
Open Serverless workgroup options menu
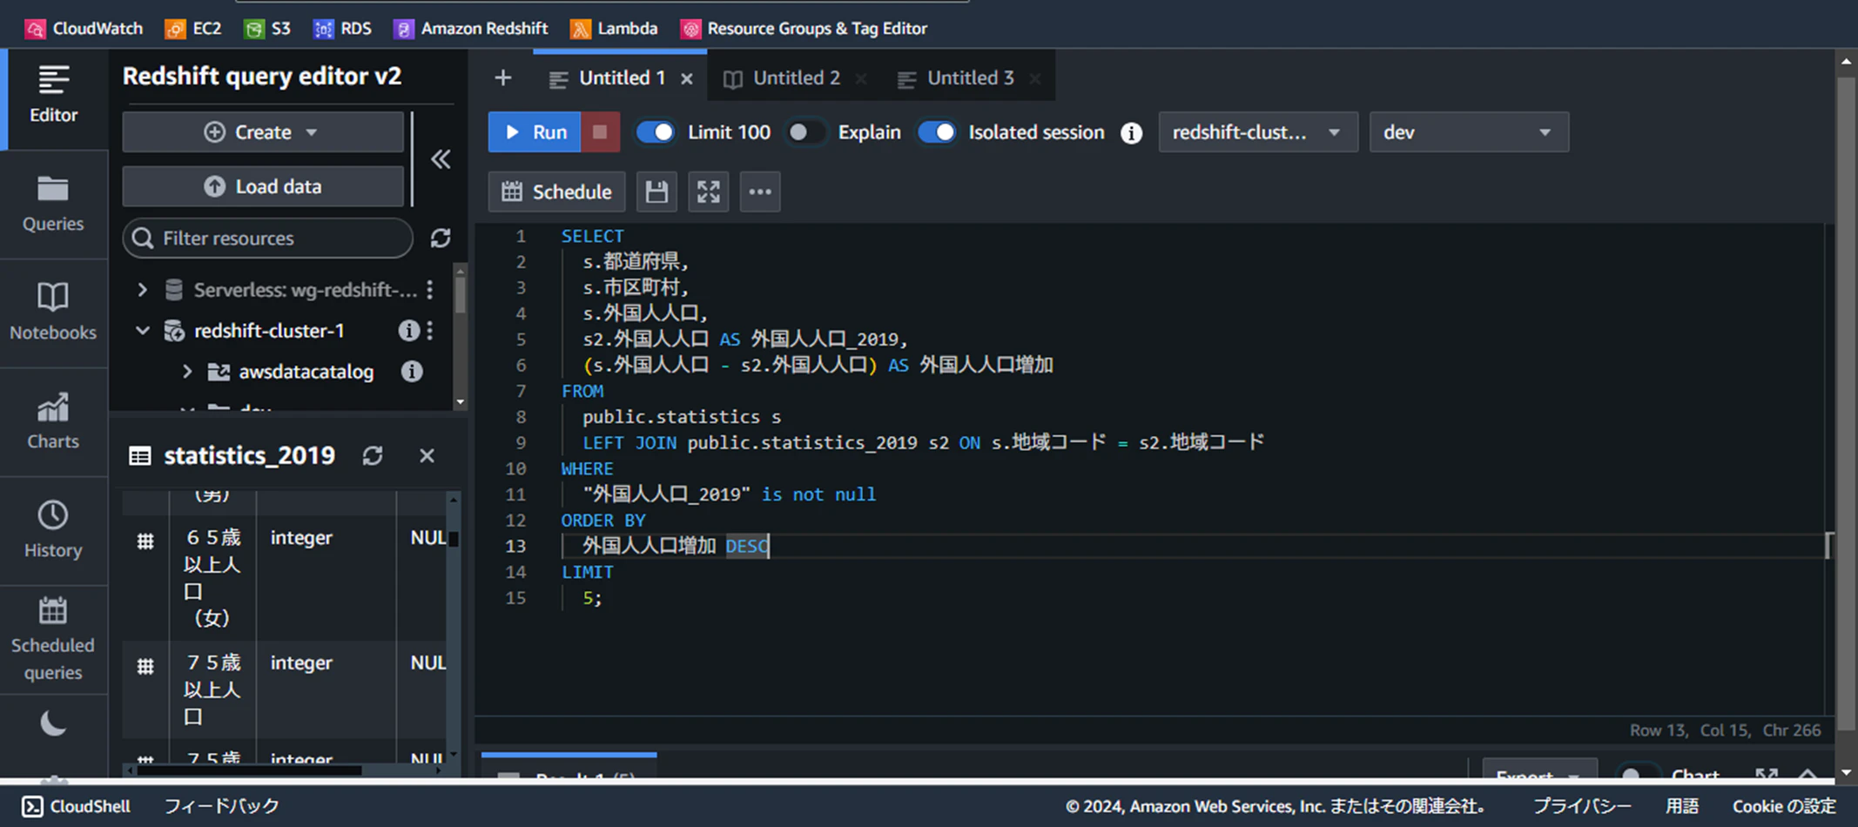(x=430, y=290)
